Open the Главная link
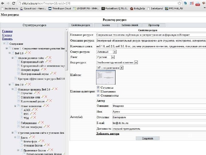 tap(7, 31)
